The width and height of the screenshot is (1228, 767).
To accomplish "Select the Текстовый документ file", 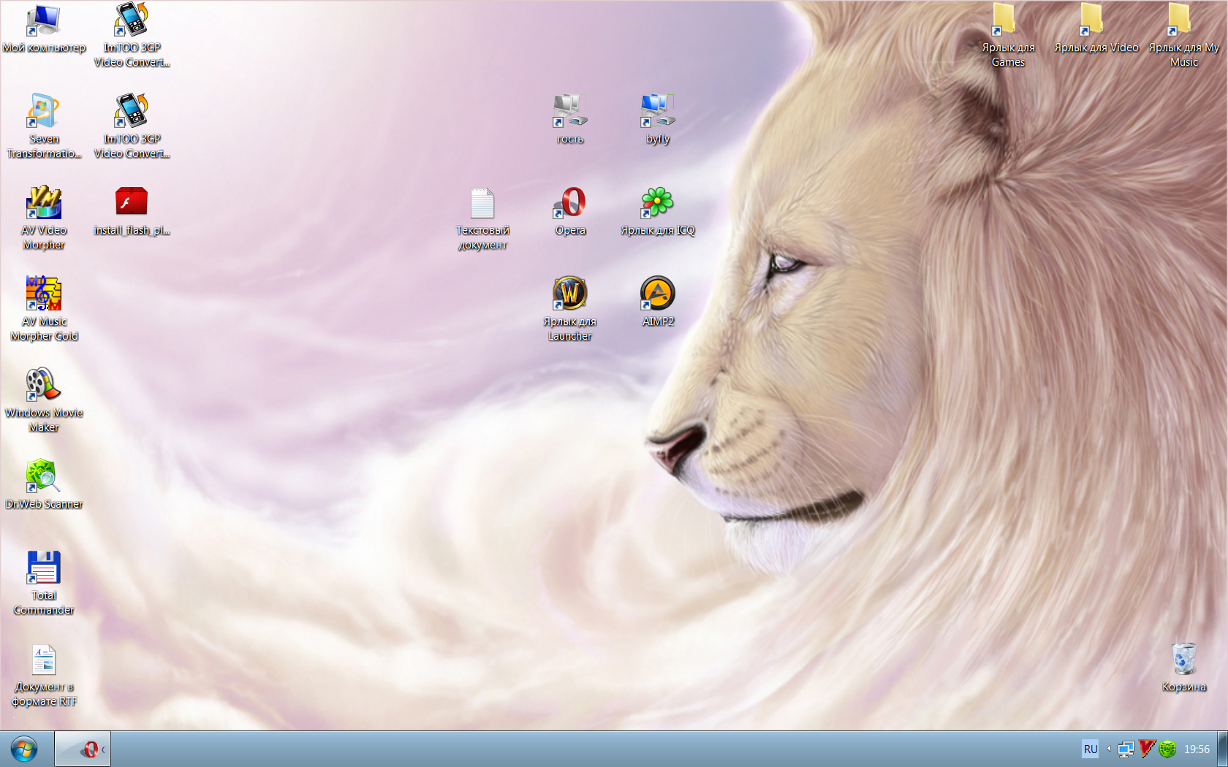I will tap(482, 204).
